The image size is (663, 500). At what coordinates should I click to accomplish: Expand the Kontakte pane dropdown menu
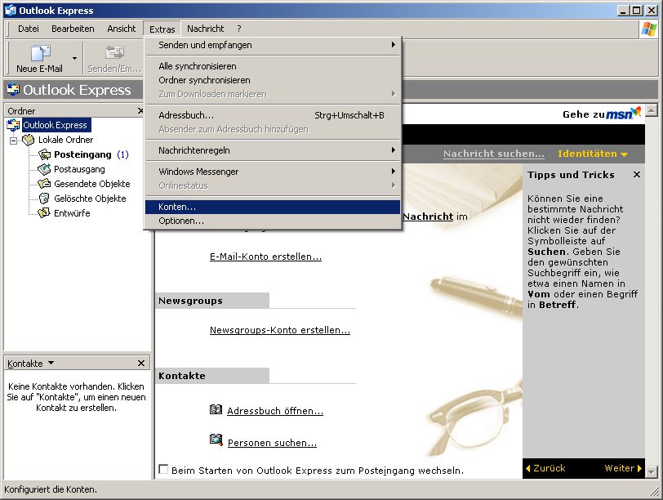tap(51, 363)
